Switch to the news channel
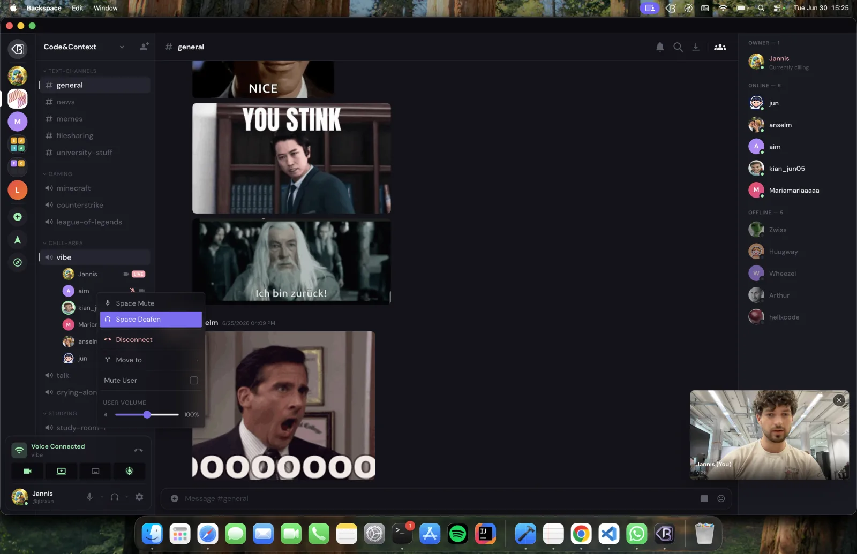 [x=94, y=102]
